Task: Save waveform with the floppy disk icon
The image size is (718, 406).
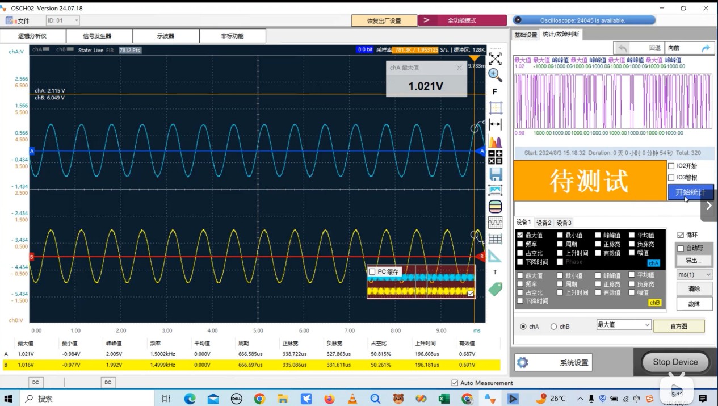Action: pos(495,174)
